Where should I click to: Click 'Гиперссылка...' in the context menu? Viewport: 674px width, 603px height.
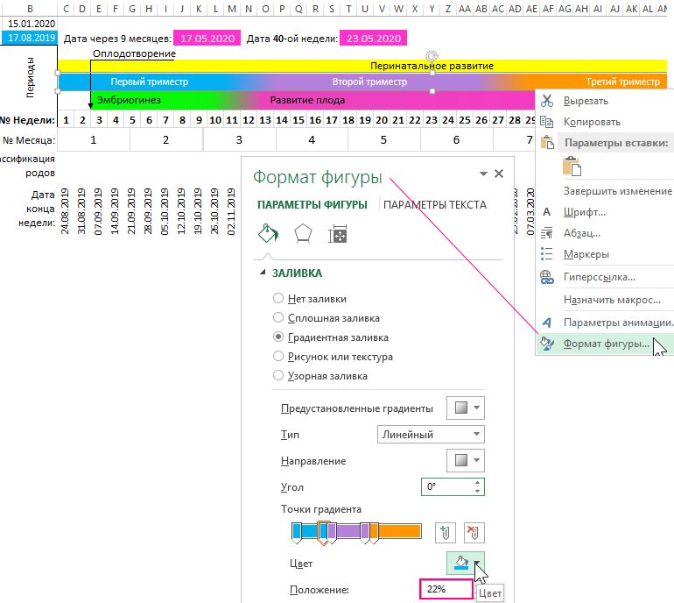point(599,277)
